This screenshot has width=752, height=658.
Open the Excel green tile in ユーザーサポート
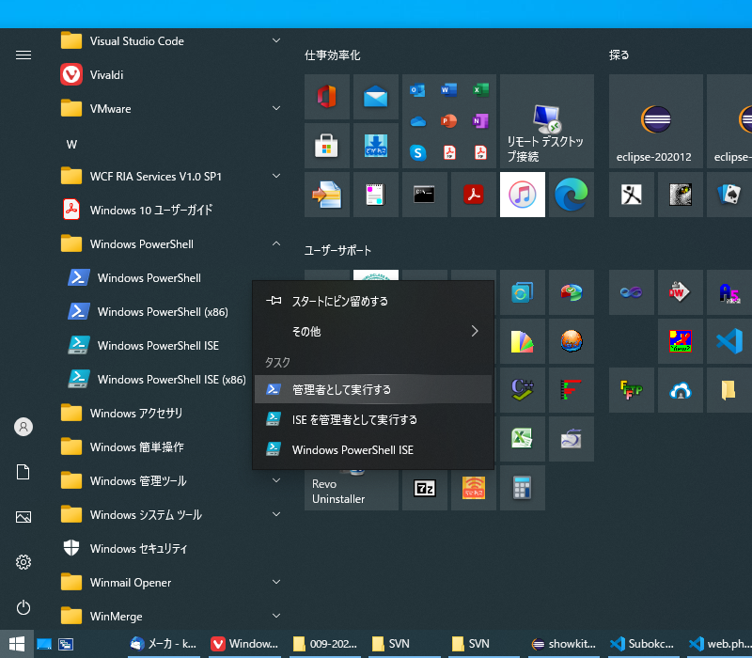point(523,439)
